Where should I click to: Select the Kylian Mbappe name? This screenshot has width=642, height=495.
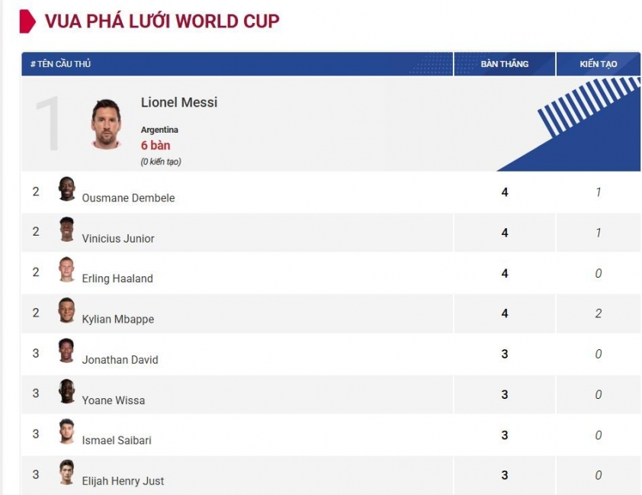pyautogui.click(x=118, y=320)
